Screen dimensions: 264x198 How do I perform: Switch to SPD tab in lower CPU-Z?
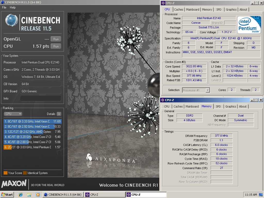point(218,106)
